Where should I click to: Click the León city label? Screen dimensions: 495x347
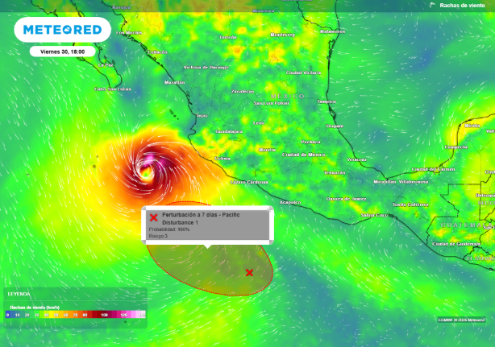(x=259, y=123)
